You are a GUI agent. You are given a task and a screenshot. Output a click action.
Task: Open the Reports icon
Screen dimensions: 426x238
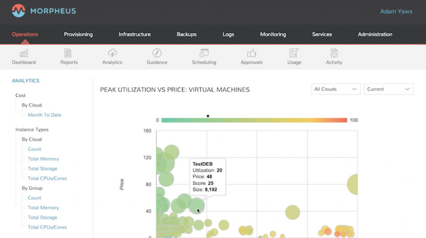pos(69,53)
